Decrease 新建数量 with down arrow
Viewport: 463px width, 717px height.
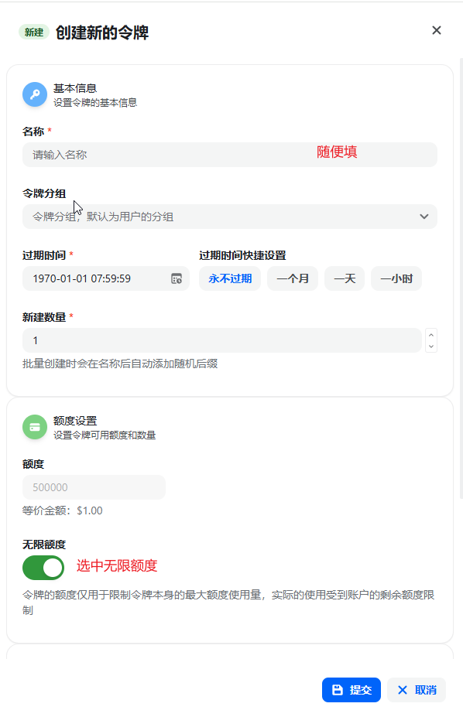tap(431, 347)
